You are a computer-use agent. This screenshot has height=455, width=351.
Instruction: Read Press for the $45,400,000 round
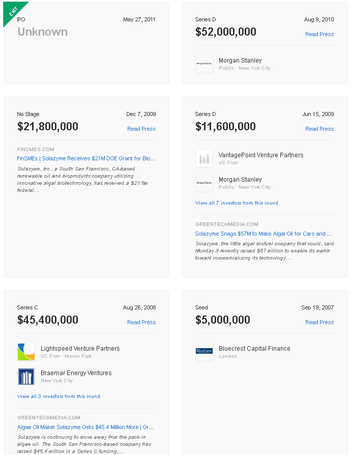pos(141,322)
